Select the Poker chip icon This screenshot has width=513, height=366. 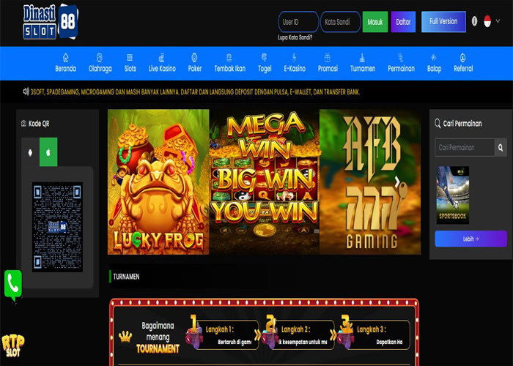click(194, 58)
